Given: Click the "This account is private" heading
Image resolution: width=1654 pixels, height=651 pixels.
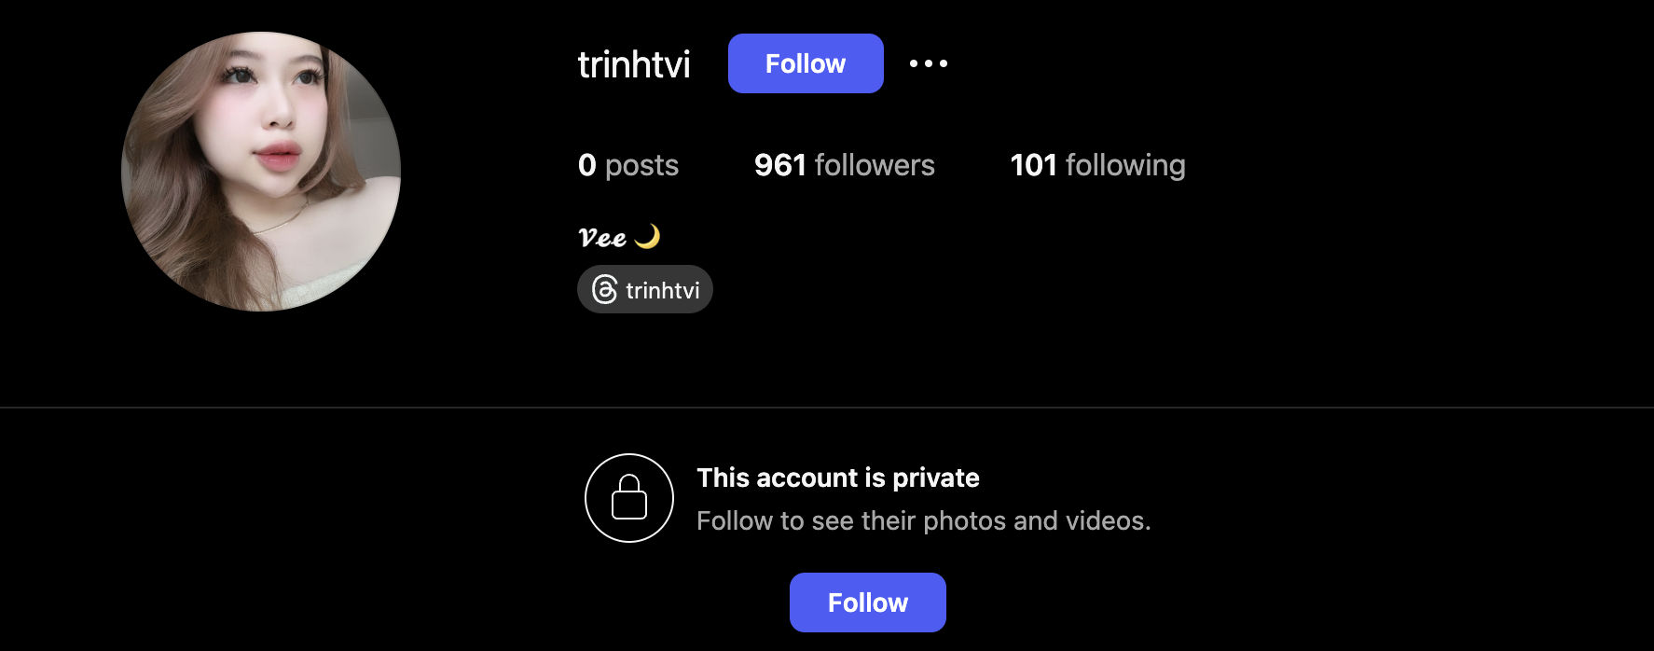Looking at the screenshot, I should 837,478.
